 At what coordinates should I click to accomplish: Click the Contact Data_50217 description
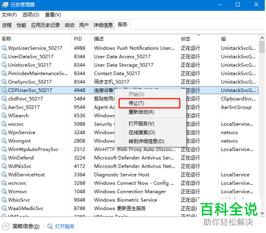[x=117, y=73]
